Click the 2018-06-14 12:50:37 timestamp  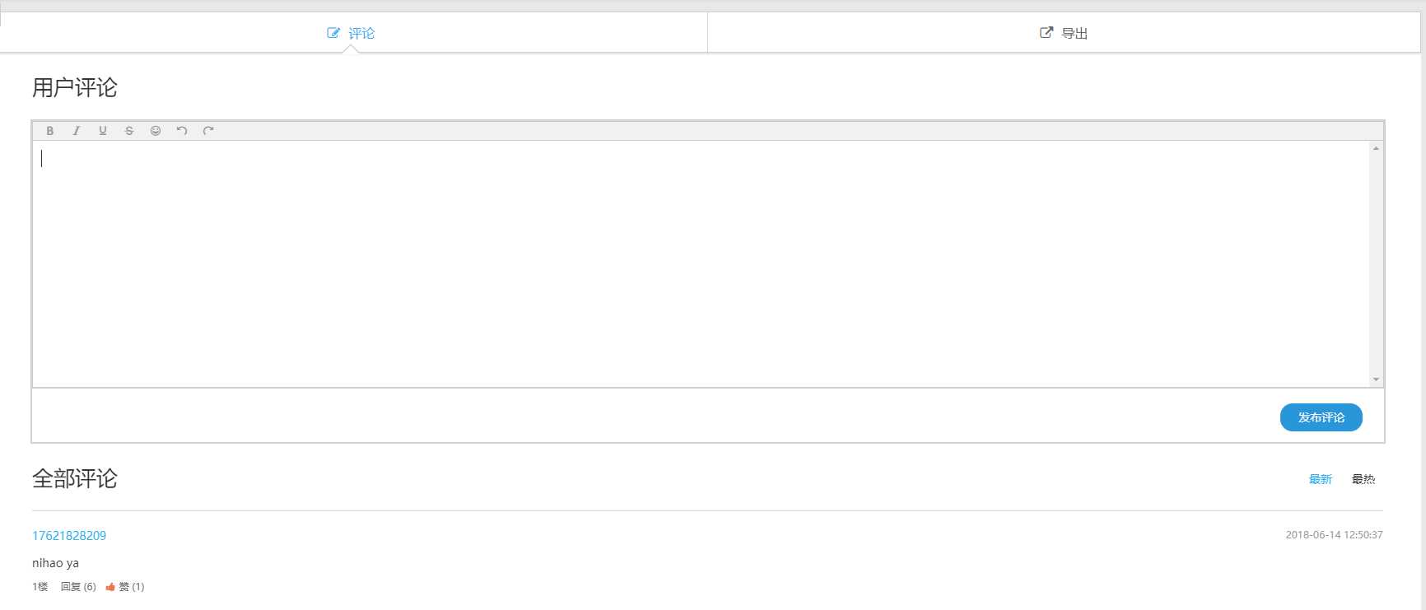[1334, 535]
